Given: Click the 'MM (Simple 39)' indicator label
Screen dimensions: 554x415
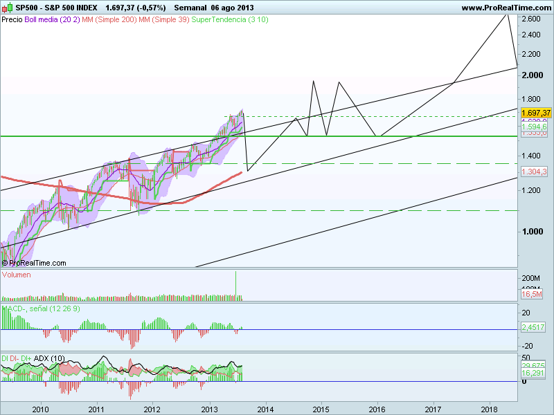Looking at the screenshot, I should tap(164, 20).
